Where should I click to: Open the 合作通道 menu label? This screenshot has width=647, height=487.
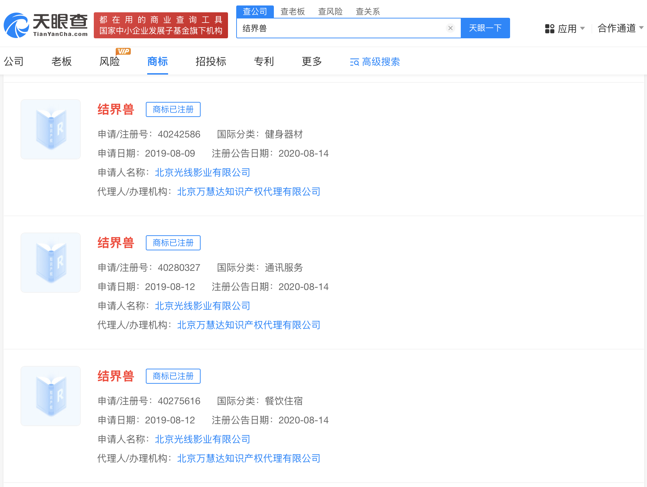[617, 28]
